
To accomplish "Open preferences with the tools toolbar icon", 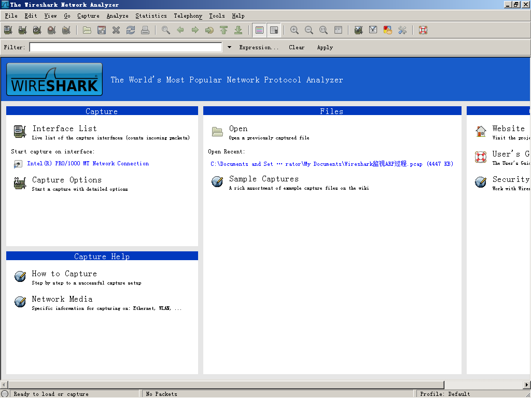I will click(x=402, y=30).
